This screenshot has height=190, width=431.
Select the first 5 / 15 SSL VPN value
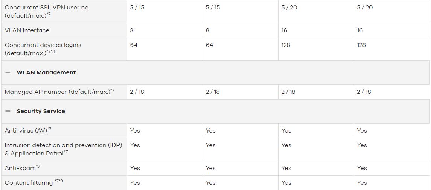point(137,8)
